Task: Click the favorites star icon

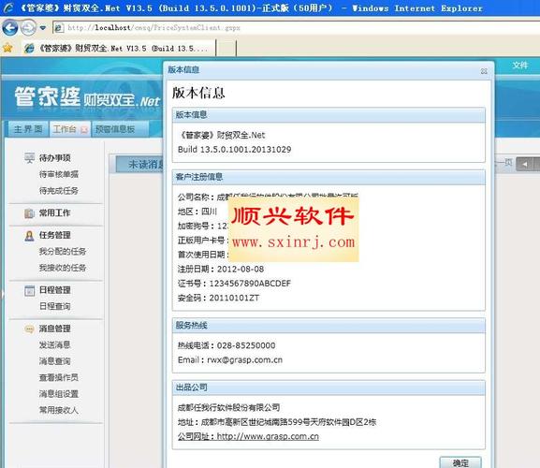Action: 7,48
